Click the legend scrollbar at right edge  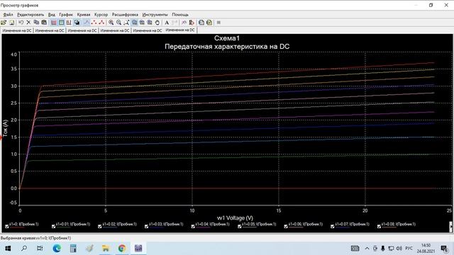point(450,227)
